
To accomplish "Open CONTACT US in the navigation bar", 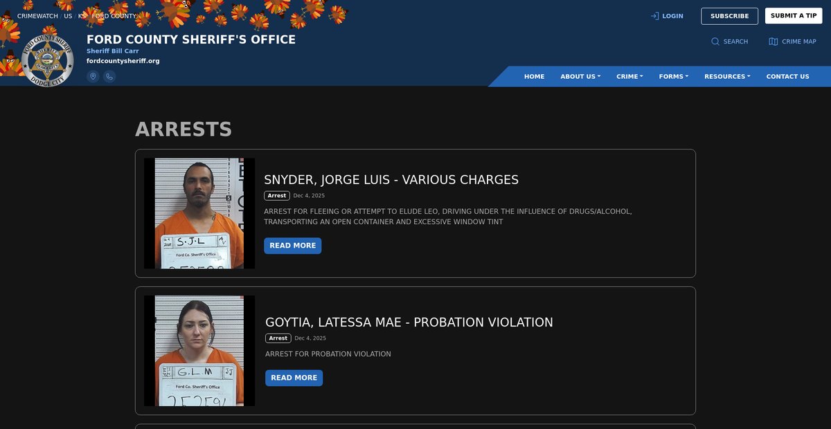I will (x=787, y=76).
